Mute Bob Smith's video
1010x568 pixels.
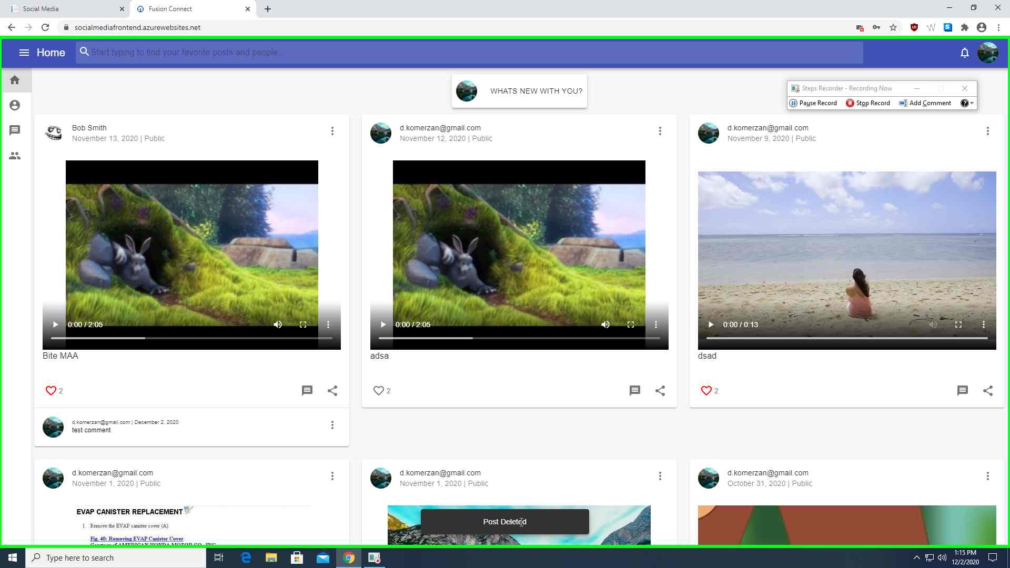[278, 324]
